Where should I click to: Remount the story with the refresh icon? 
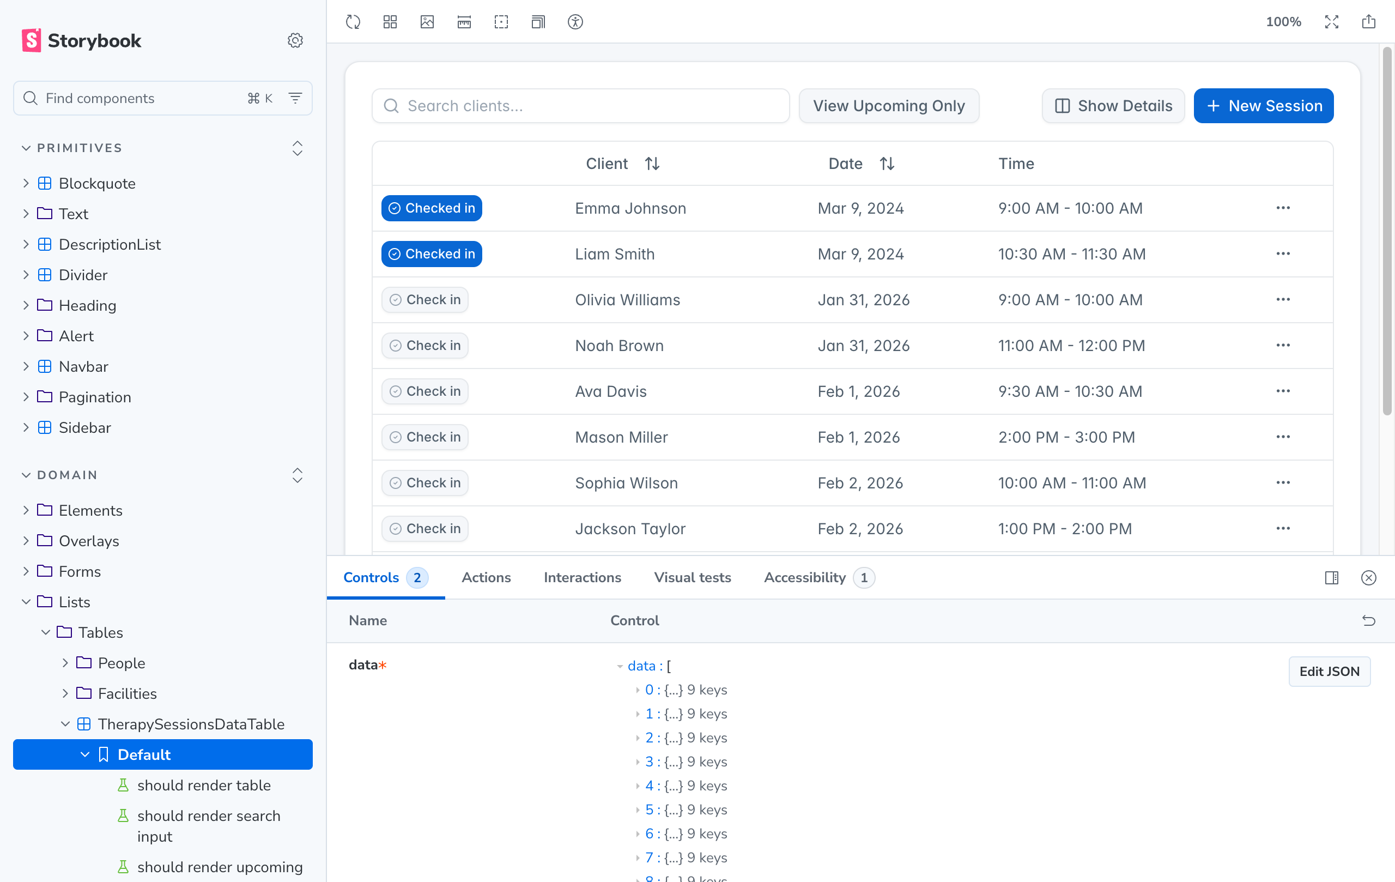[x=352, y=22]
